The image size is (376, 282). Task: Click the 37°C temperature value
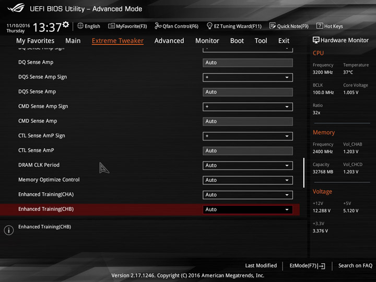tap(348, 72)
